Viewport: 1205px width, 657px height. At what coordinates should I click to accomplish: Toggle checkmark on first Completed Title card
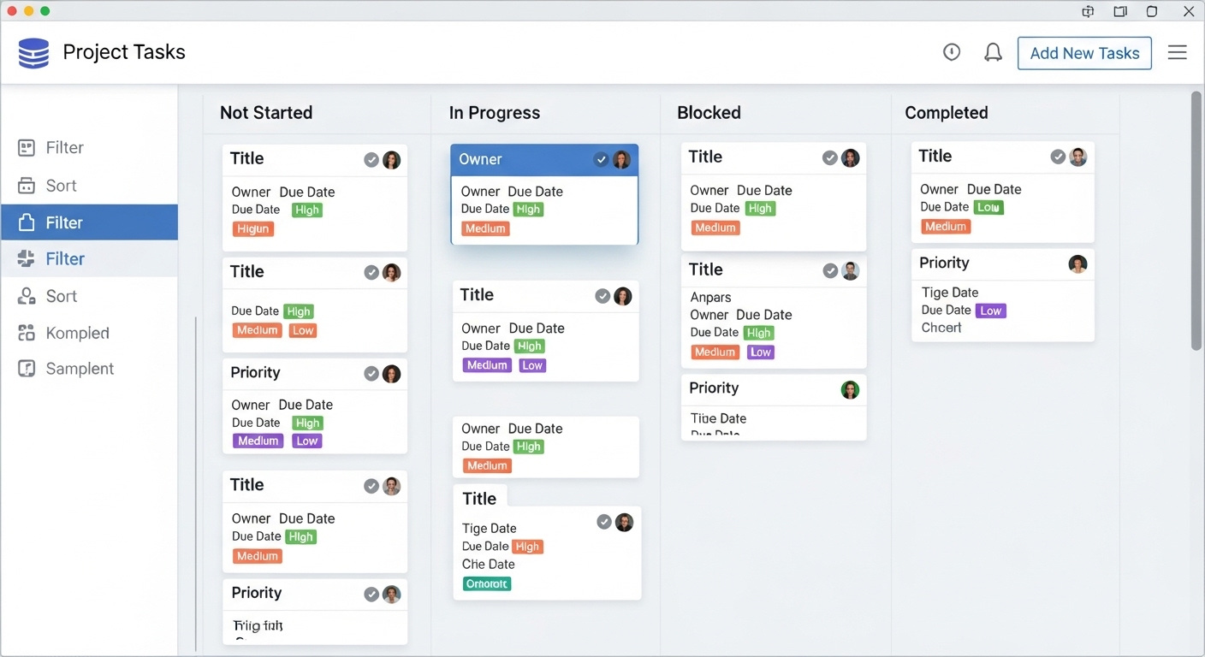[1058, 157]
